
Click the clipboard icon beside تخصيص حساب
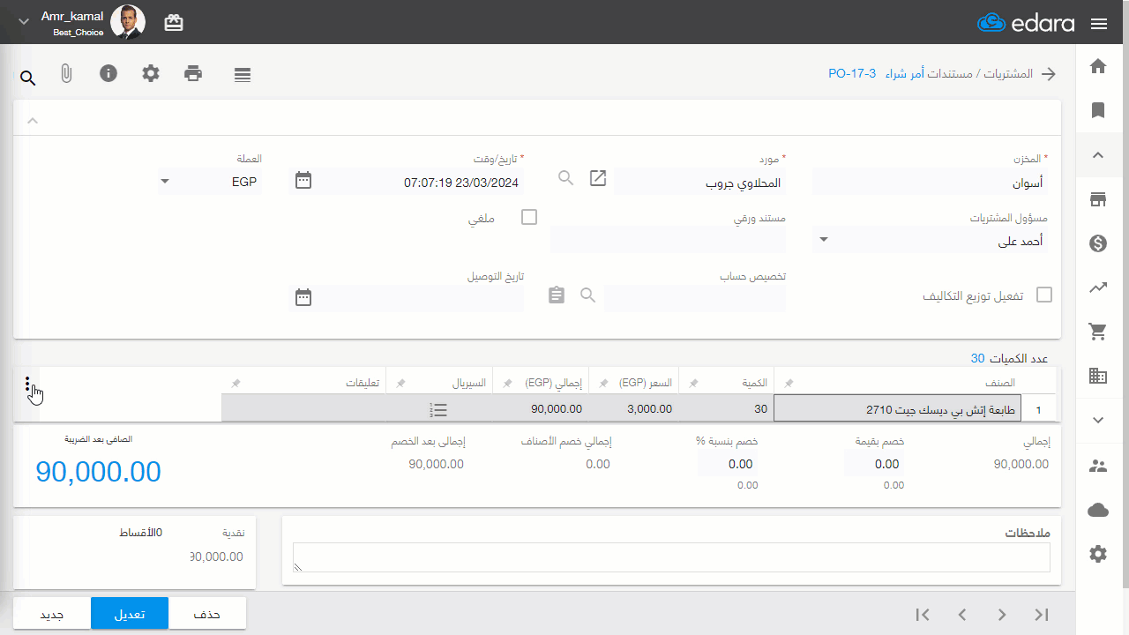tap(557, 295)
